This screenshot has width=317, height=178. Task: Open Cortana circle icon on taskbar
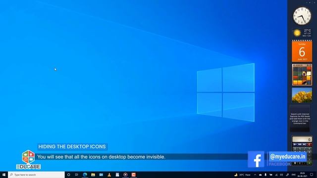coord(68,175)
